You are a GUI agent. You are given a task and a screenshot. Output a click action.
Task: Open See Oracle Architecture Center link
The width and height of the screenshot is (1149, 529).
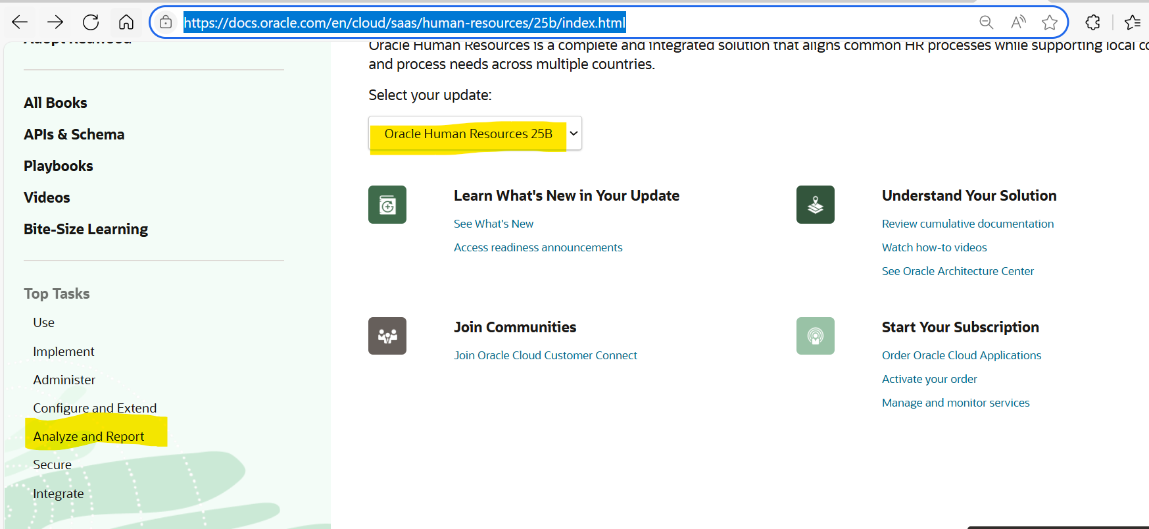[x=958, y=271]
